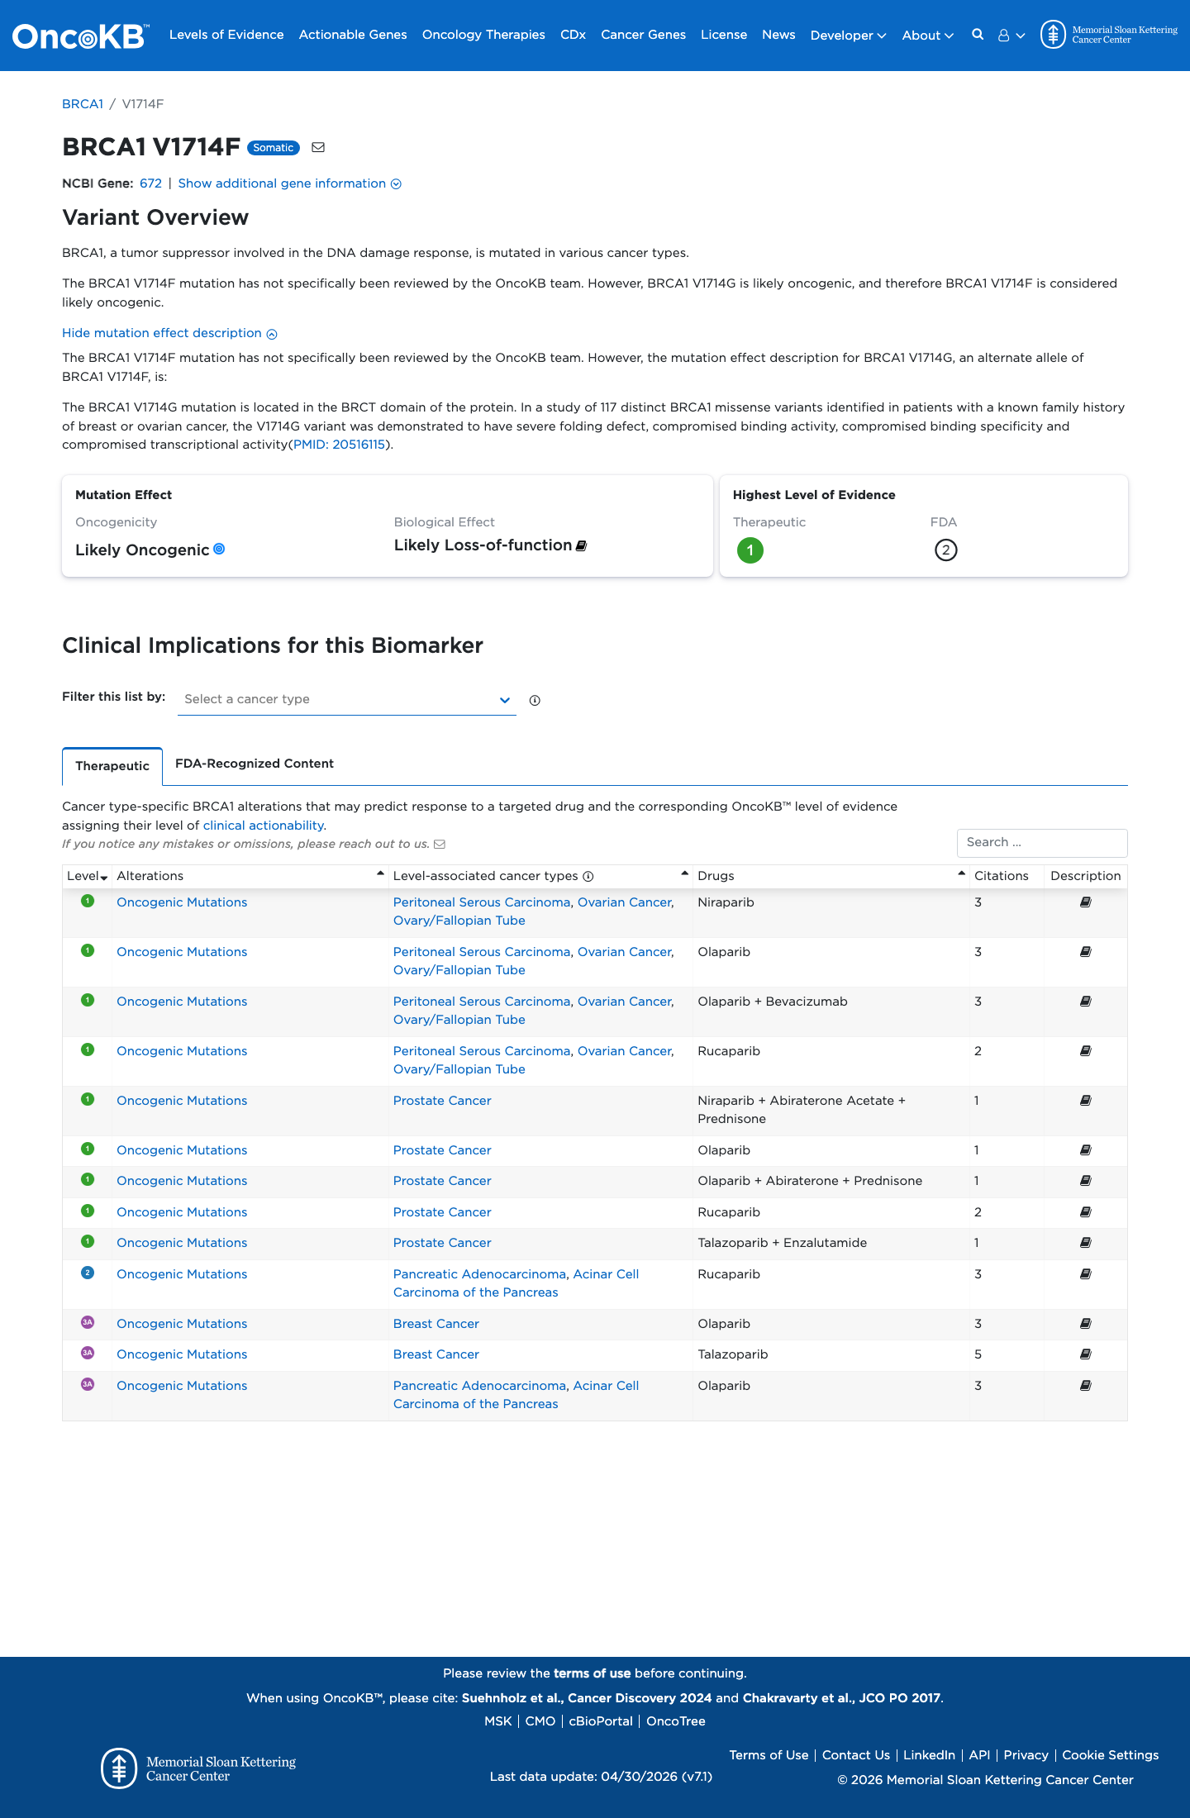Open Cookie Settings in footer

click(1110, 1755)
